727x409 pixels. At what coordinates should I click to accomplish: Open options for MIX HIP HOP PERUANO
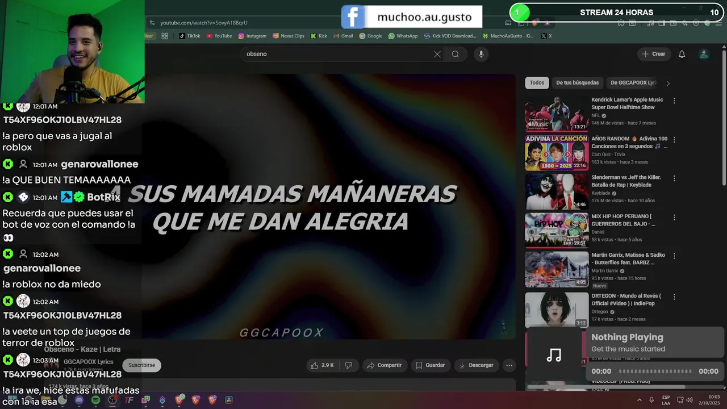coord(674,217)
